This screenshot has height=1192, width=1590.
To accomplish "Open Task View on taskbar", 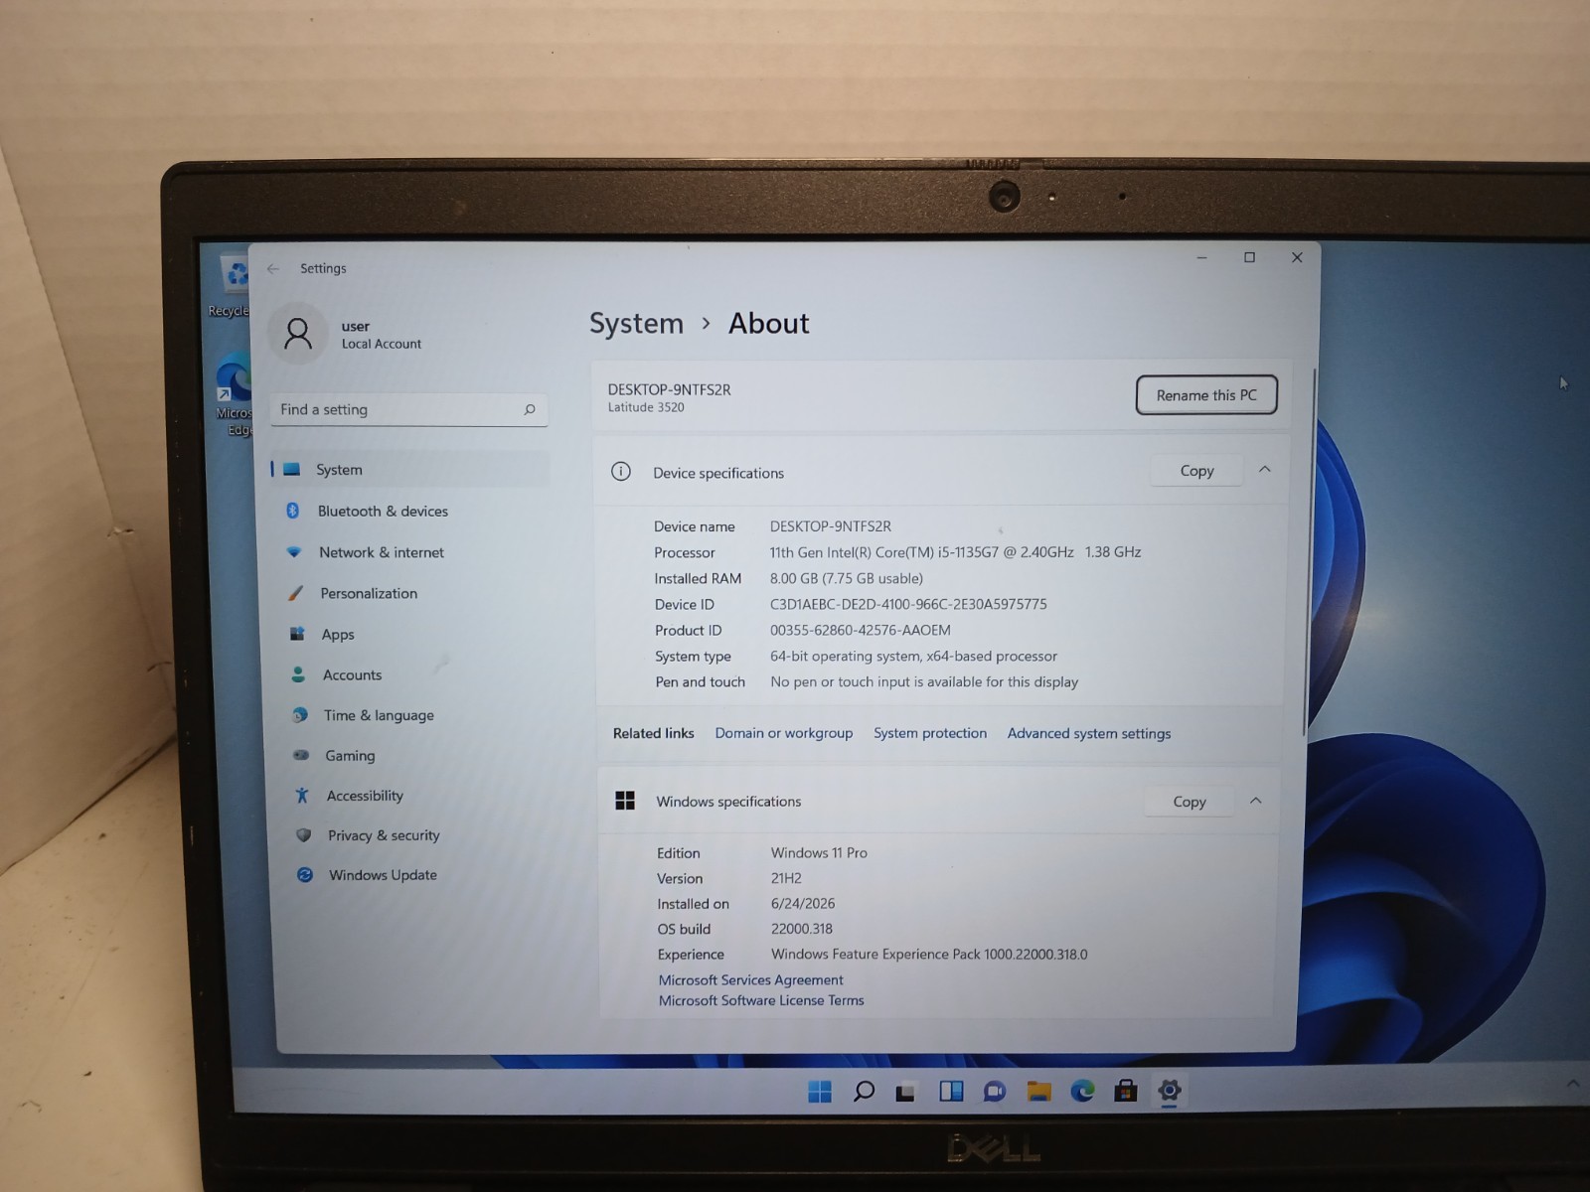I will [905, 1093].
